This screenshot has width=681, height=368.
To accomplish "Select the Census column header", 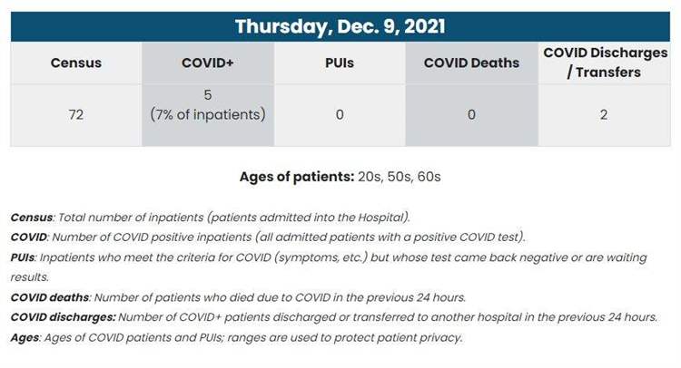I will coord(76,63).
